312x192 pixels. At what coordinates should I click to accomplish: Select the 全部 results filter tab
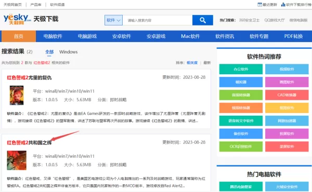pyautogui.click(x=49, y=52)
